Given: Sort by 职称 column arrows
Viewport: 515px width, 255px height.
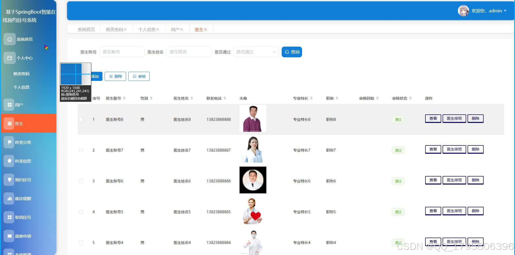Looking at the screenshot, I should [x=337, y=98].
